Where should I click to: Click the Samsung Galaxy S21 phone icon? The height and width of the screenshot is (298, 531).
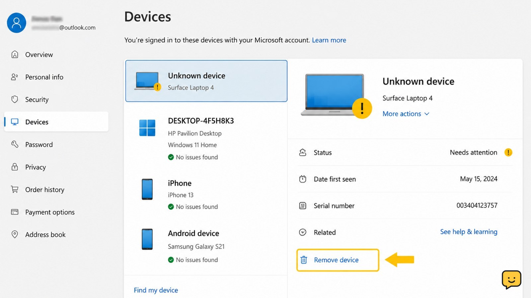(147, 239)
